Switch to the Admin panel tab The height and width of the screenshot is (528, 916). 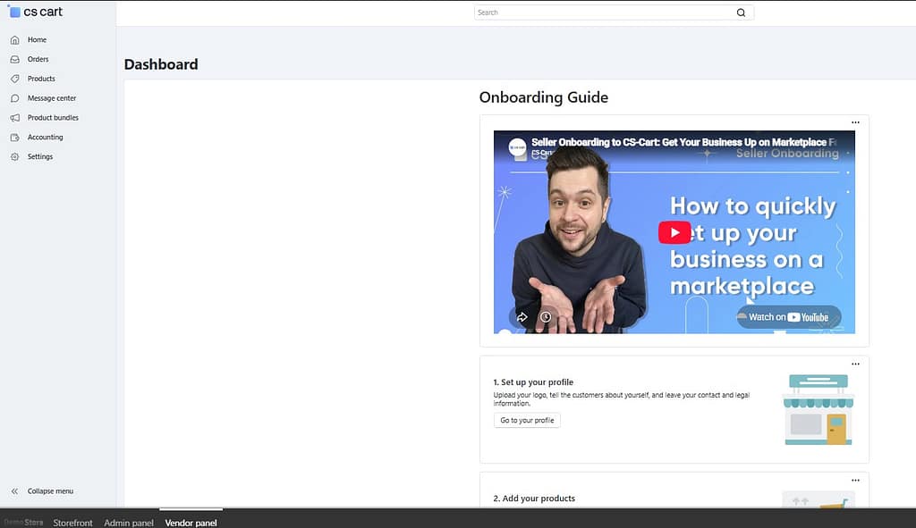[129, 523]
